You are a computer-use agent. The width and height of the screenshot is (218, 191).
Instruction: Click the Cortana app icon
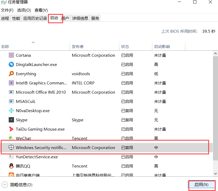click(x=11, y=55)
